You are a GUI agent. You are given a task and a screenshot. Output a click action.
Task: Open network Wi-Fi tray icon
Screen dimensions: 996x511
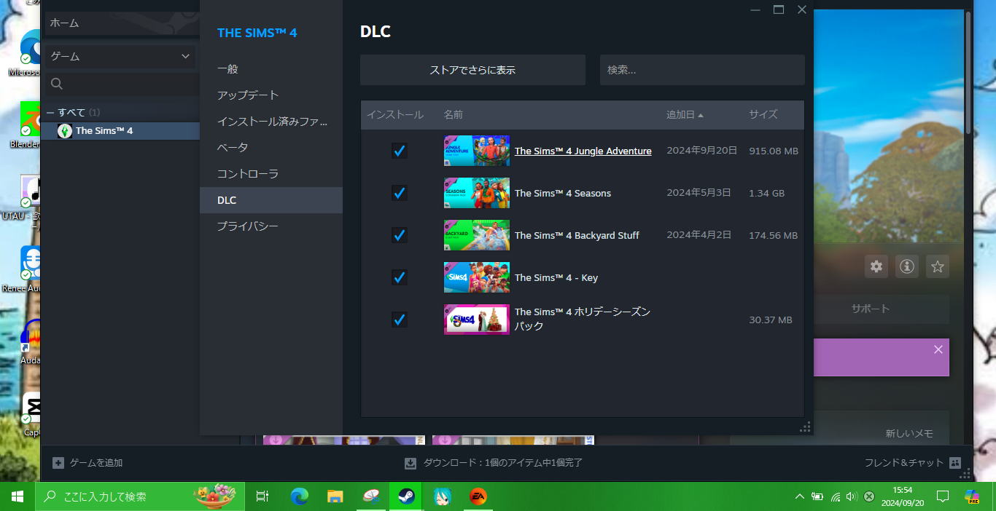point(836,496)
